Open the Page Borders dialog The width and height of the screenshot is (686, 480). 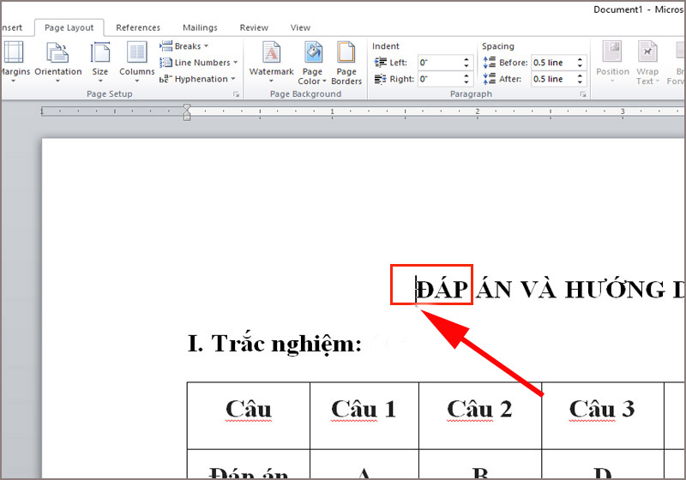tap(346, 63)
